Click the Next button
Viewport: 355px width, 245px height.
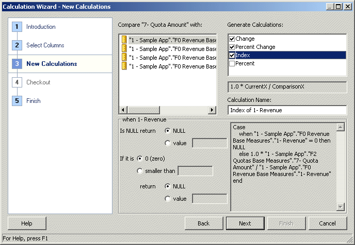[245, 223]
